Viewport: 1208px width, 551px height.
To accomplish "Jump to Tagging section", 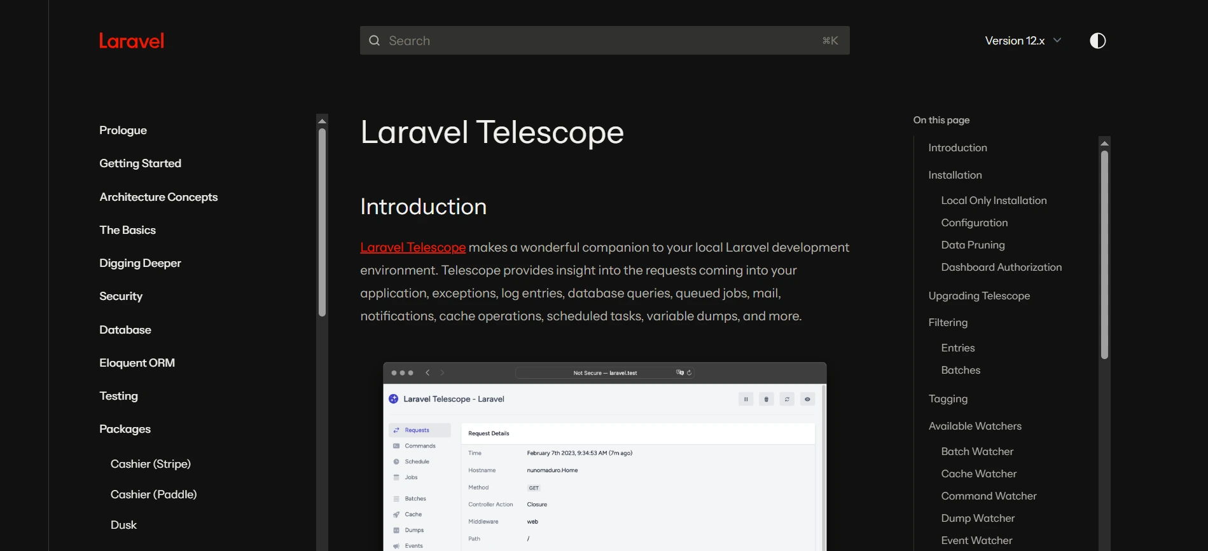I will point(948,398).
